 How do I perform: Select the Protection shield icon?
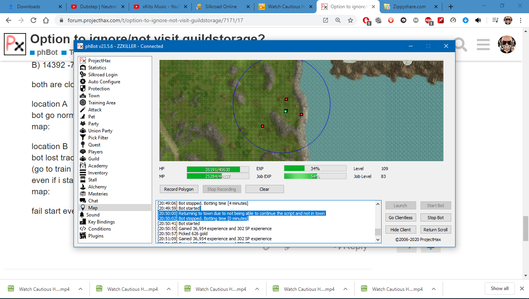click(82, 89)
